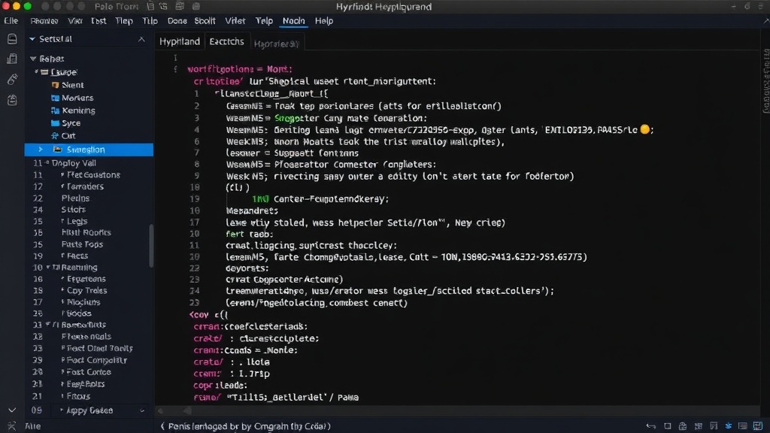Click the fourth title bar icon after Pele Ftorrt
The width and height of the screenshot is (770, 433).
point(196,6)
